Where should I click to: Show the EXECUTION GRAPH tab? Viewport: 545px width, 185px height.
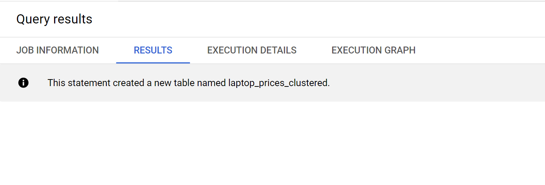click(373, 50)
